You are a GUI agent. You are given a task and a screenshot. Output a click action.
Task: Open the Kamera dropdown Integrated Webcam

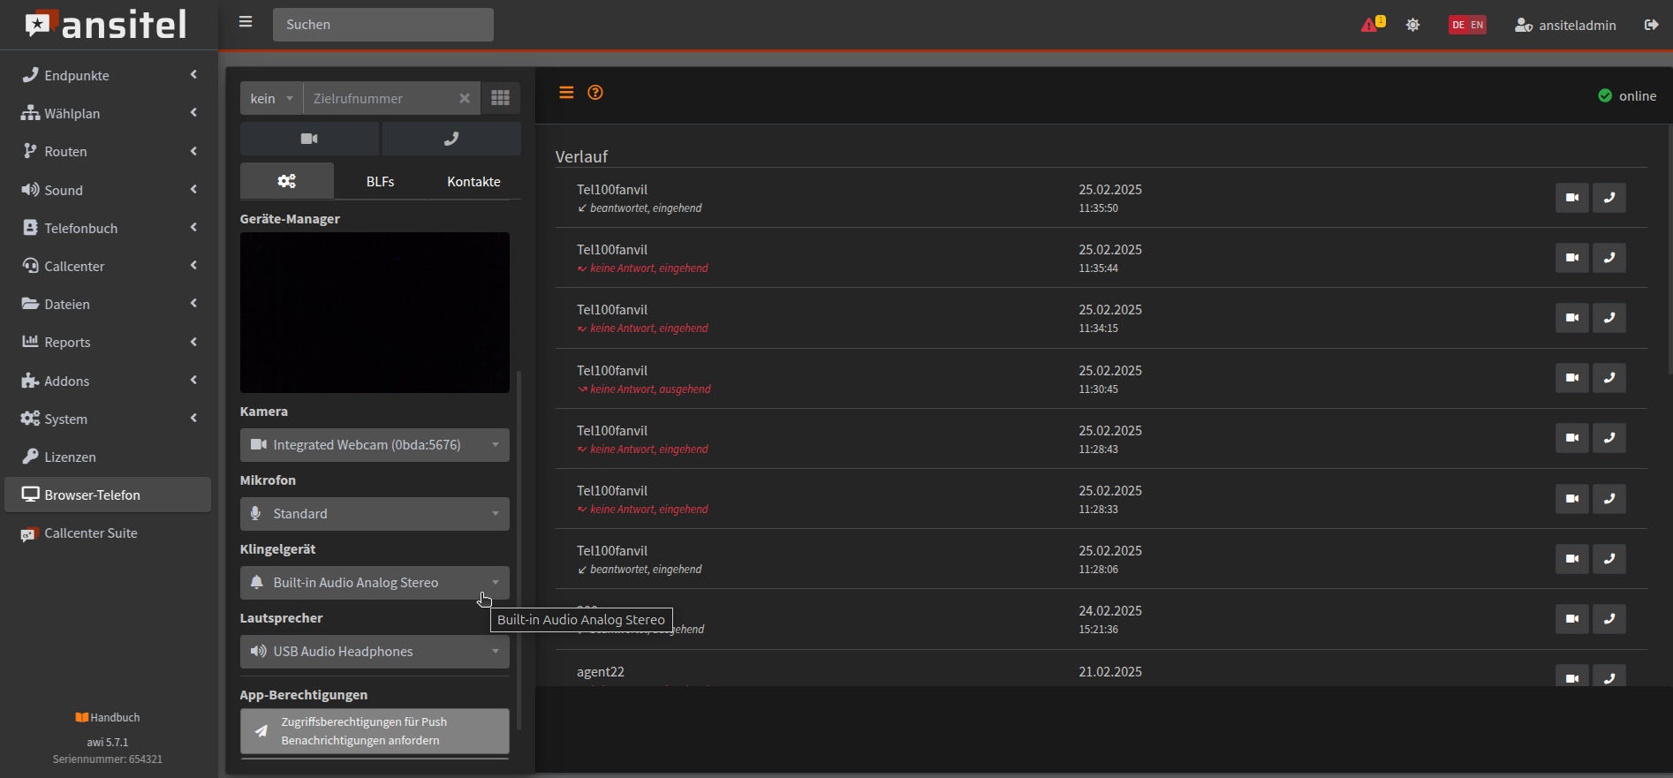(x=375, y=445)
